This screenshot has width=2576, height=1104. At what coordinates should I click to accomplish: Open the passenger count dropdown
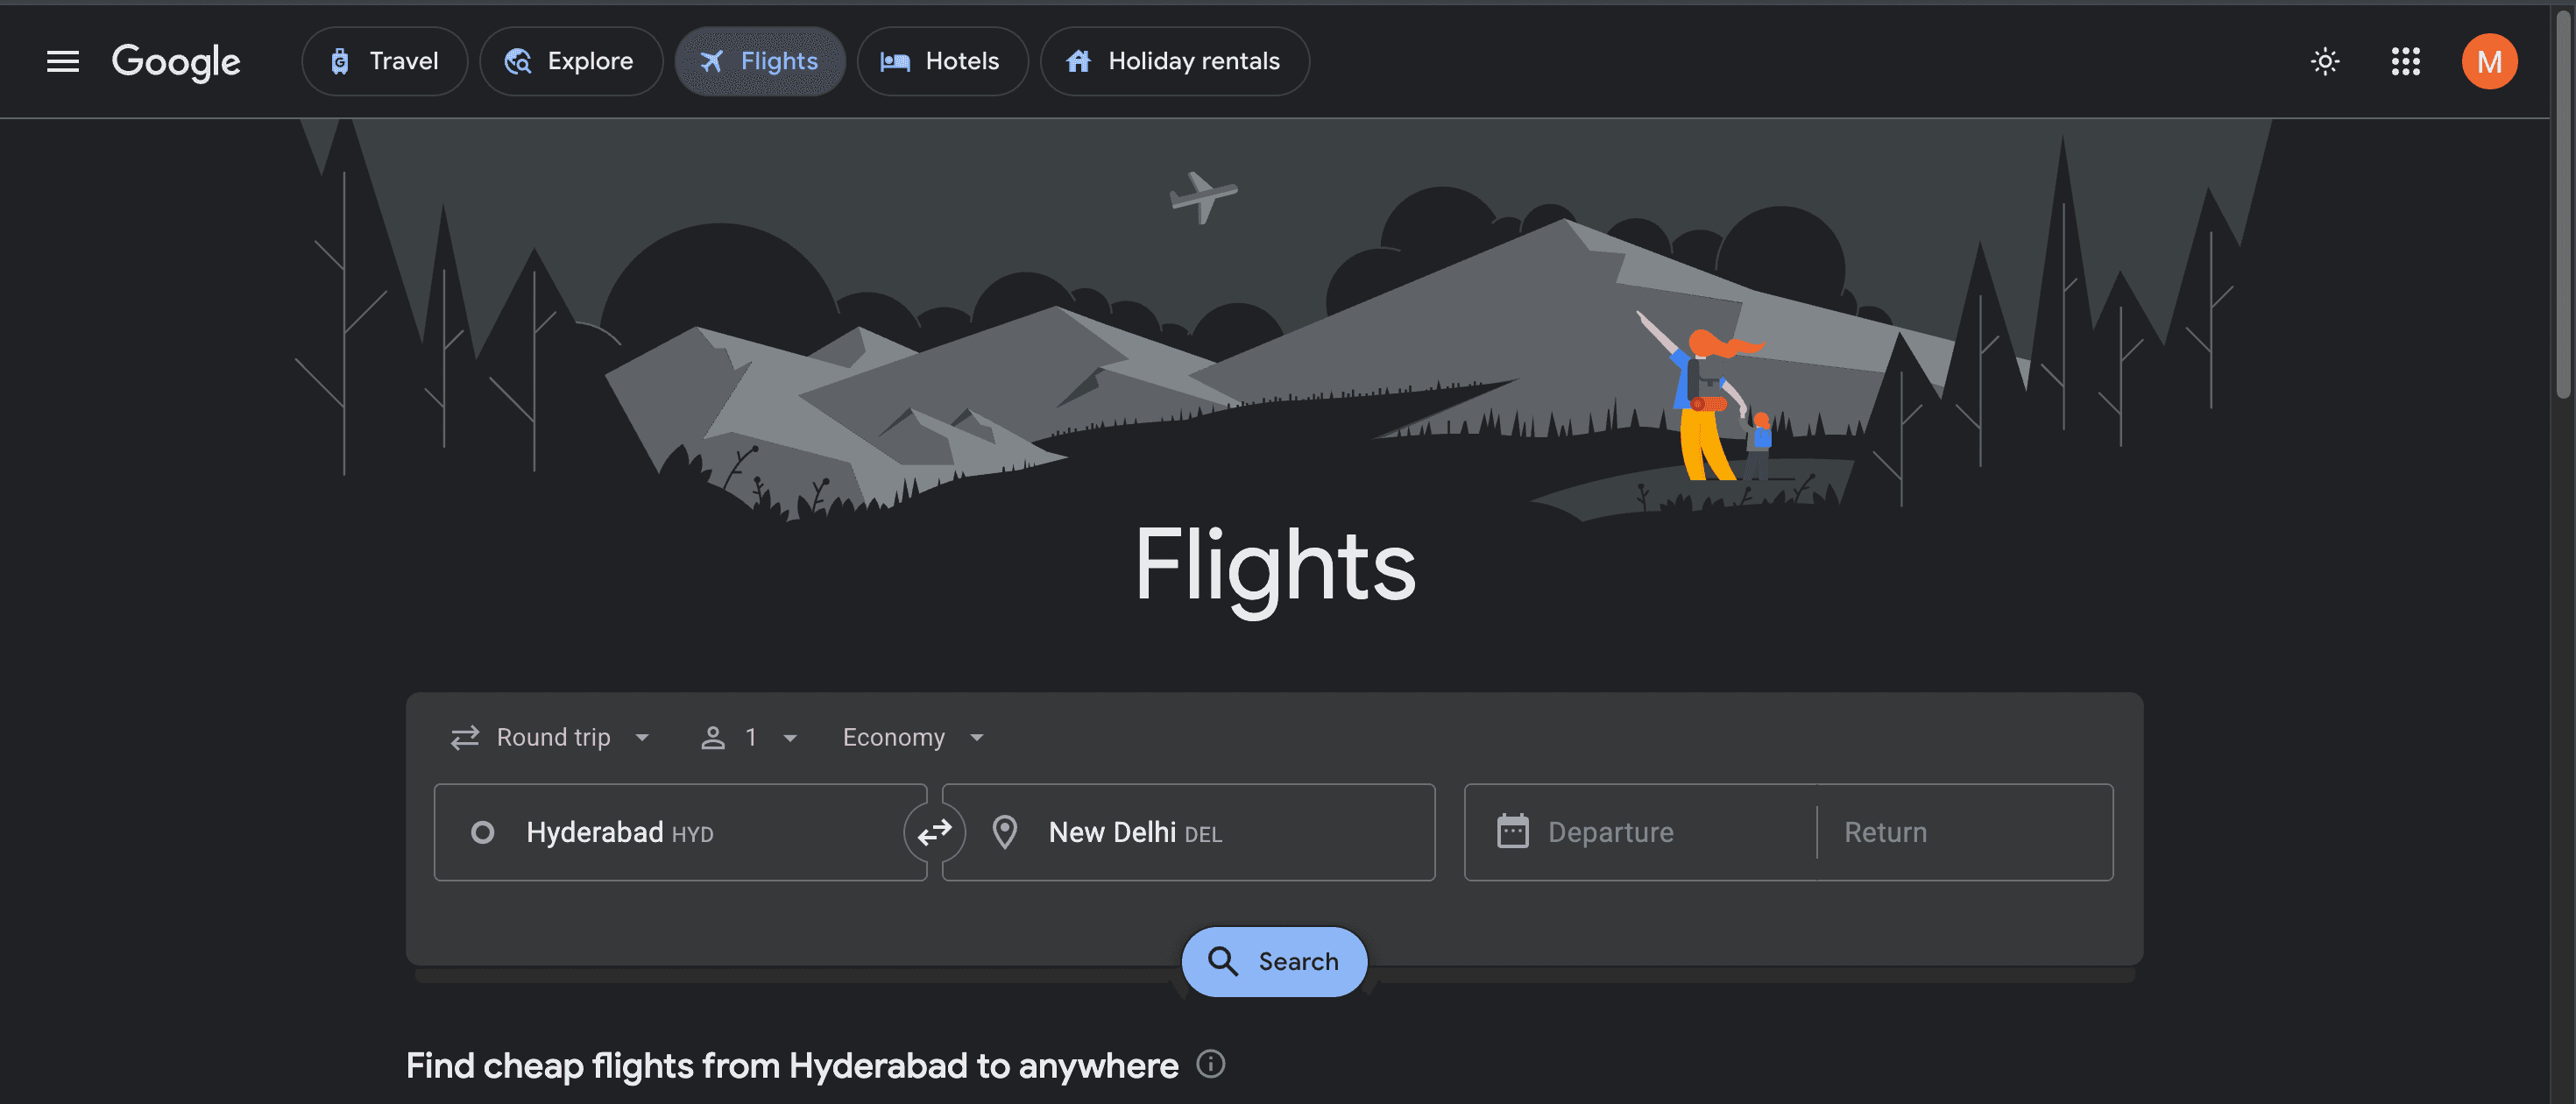click(x=749, y=737)
